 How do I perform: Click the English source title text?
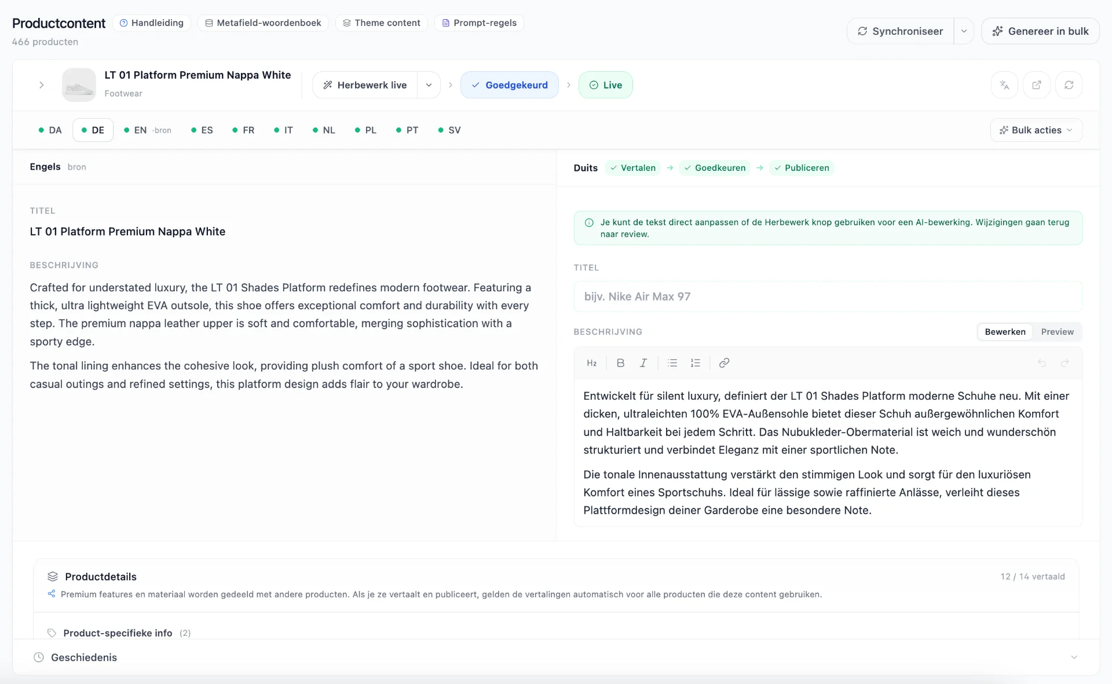pyautogui.click(x=127, y=232)
